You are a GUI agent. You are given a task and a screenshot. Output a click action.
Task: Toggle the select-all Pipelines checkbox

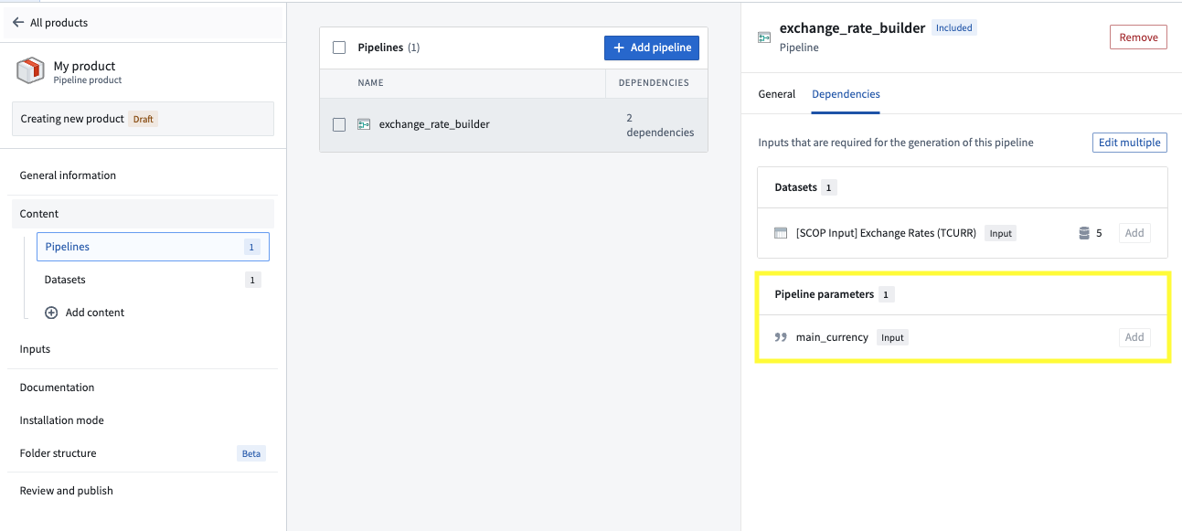tap(339, 48)
